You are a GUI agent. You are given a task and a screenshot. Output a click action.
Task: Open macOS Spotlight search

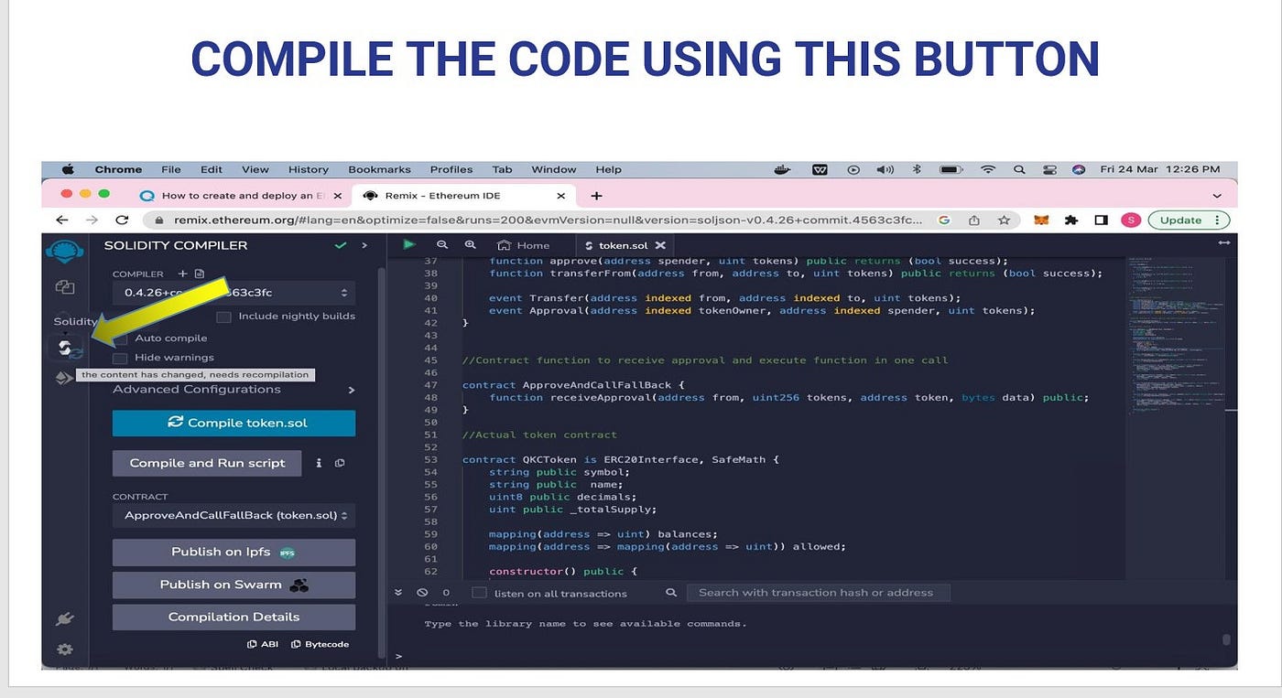1019,169
